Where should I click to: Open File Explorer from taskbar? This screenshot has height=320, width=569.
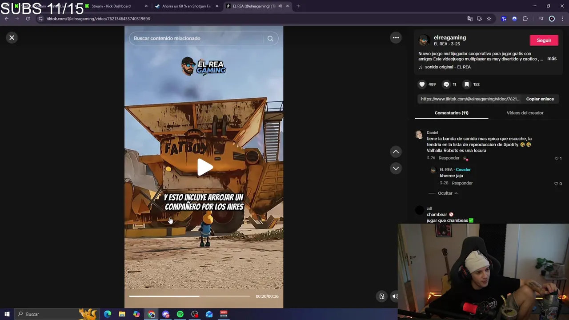tap(122, 314)
